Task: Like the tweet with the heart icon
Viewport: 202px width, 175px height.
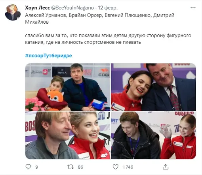Action: tap(116, 167)
